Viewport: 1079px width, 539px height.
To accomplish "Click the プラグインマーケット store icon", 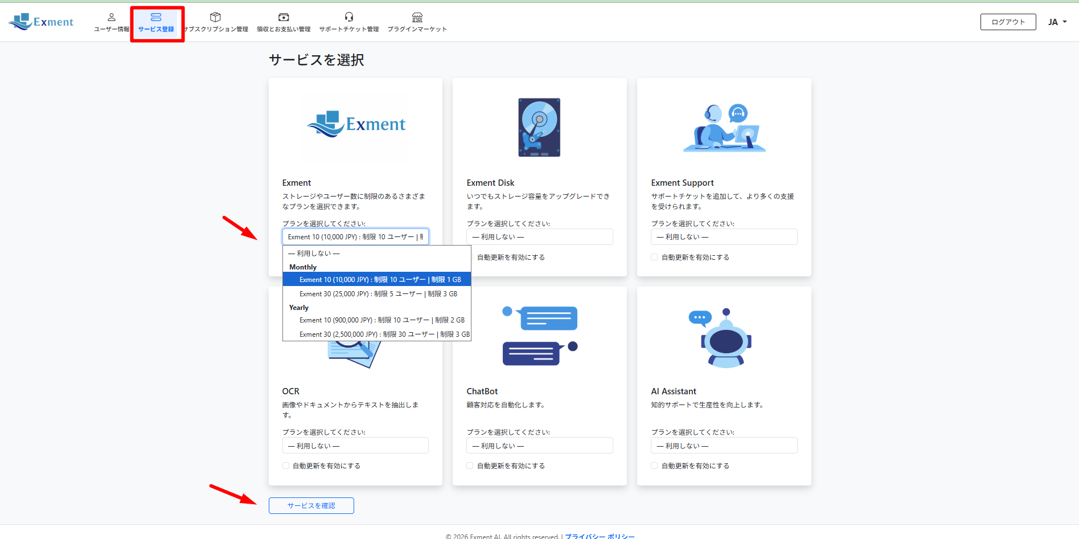I will (417, 17).
